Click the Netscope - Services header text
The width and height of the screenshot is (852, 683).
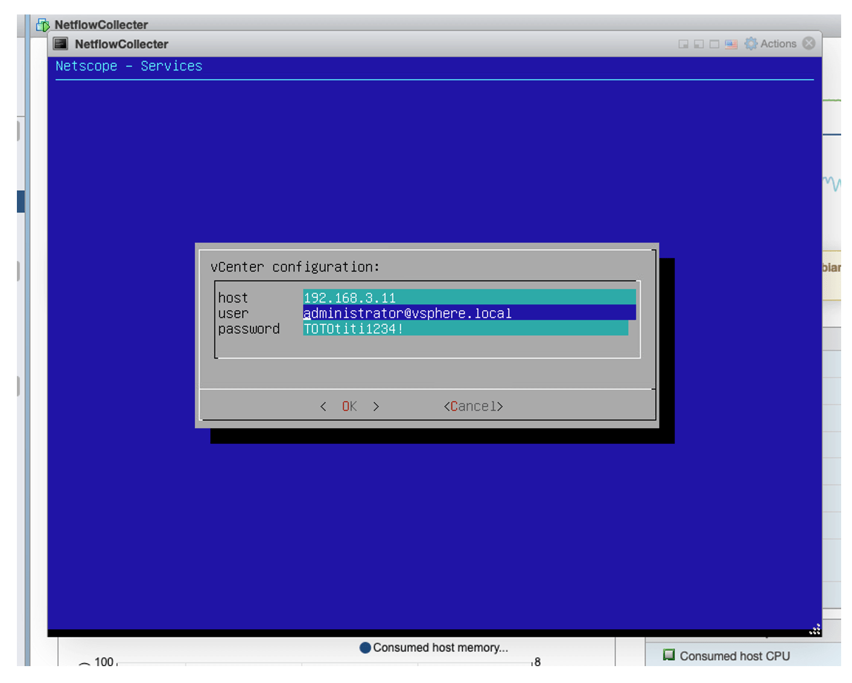coord(129,66)
